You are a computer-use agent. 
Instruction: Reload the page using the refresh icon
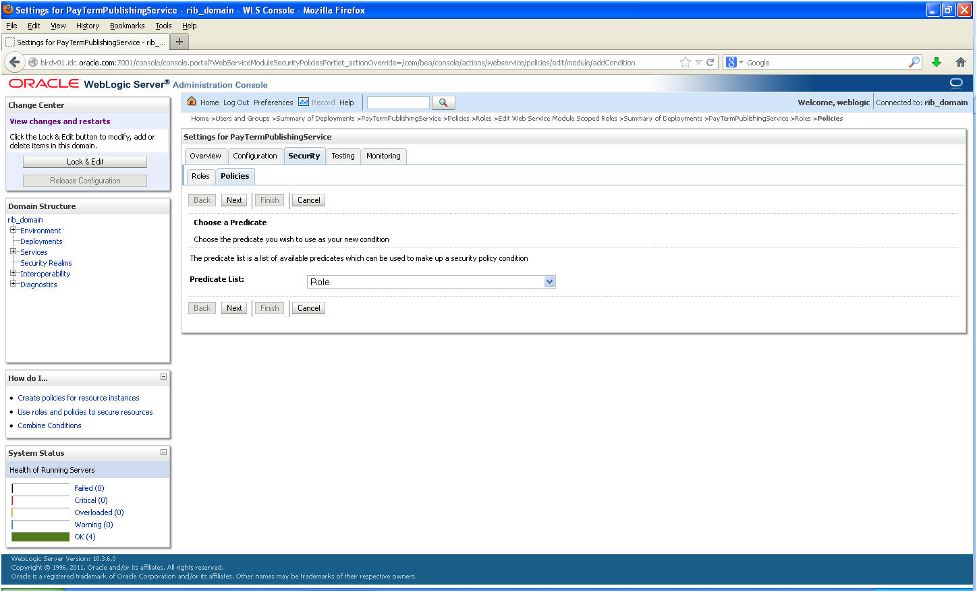pos(710,63)
